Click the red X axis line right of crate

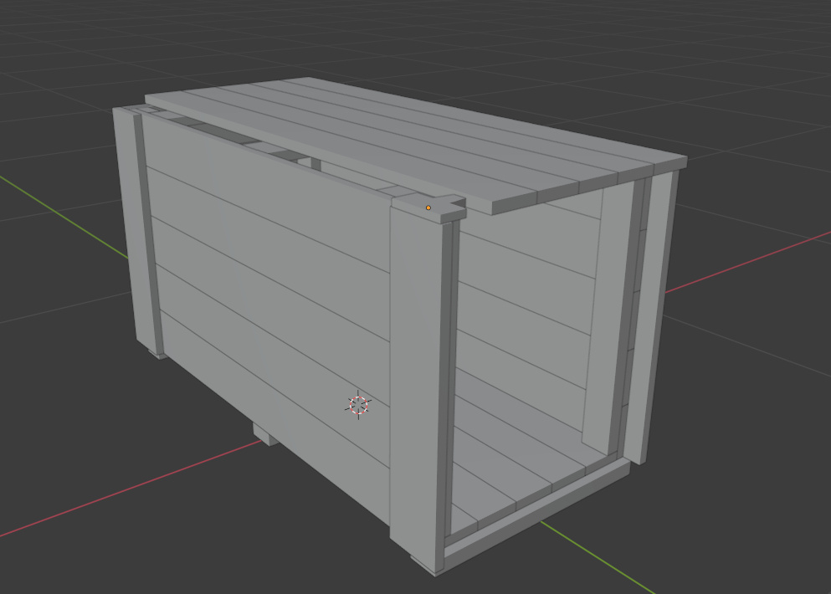(753, 259)
